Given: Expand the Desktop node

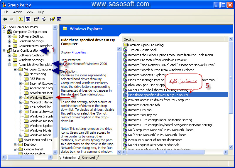Looking at the screenshot, I should tap(15, 145).
